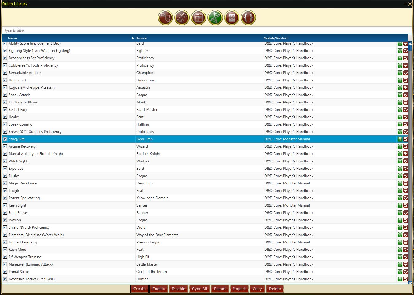Image resolution: width=414 pixels, height=295 pixels.
Task: Toggle the Fighting Style (Two-Weapon Fighting) checkbox
Action: [x=5, y=50]
